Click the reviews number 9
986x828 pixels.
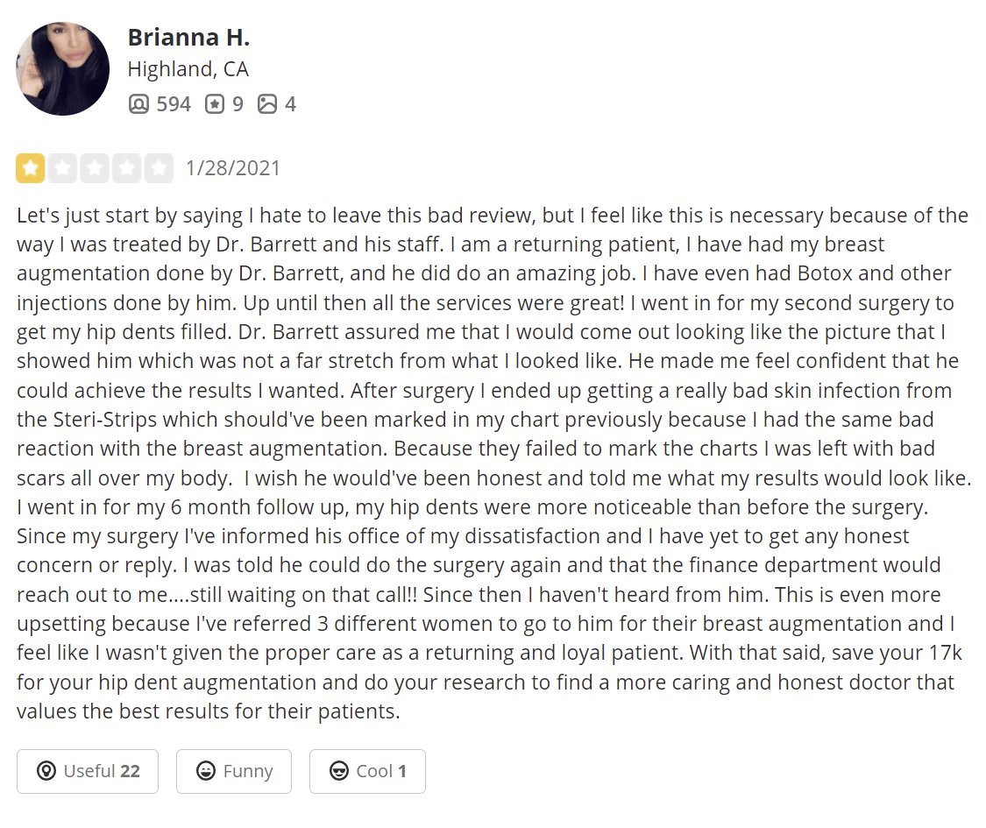tap(238, 103)
